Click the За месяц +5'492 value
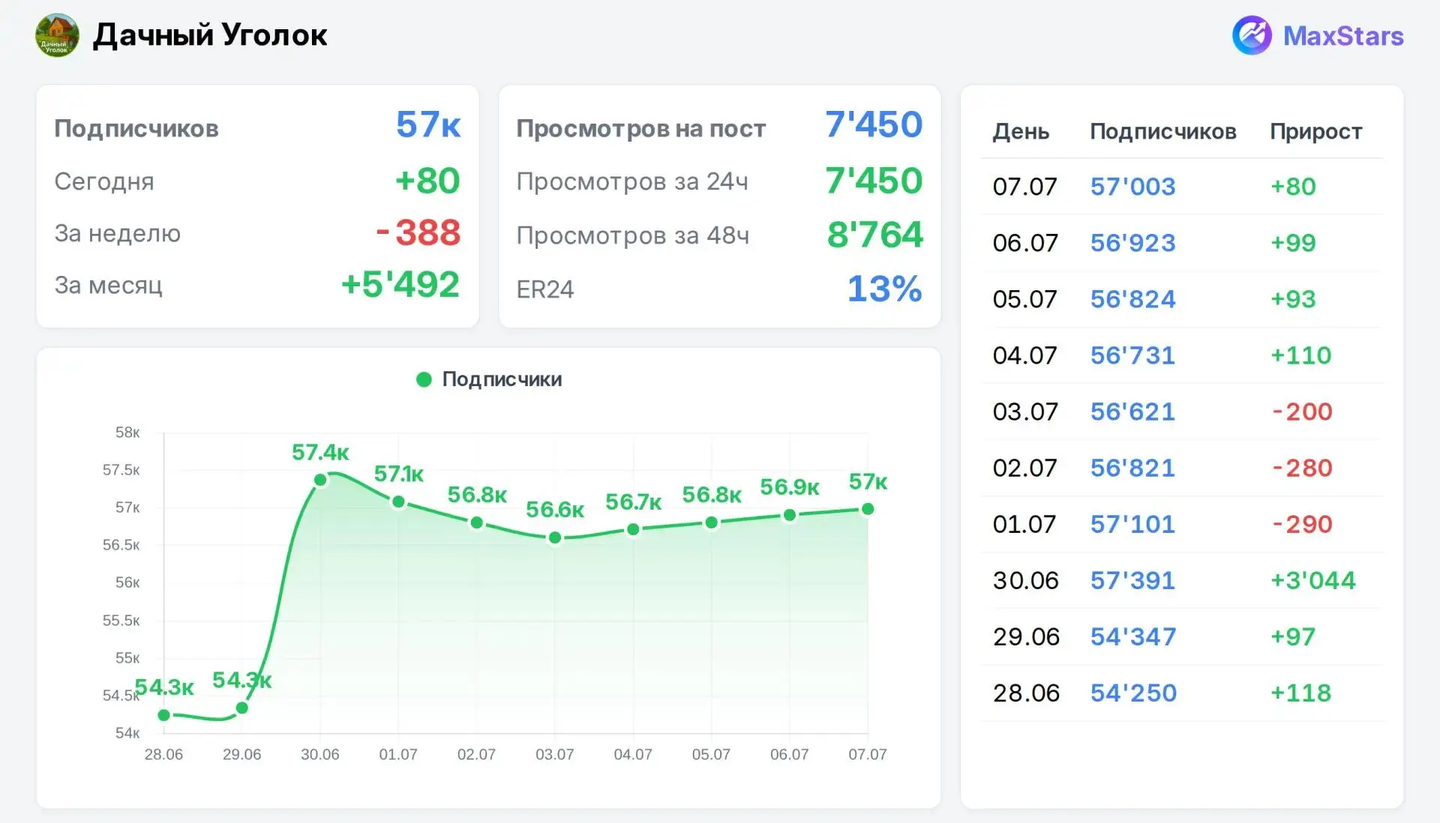The image size is (1440, 823). 400,285
